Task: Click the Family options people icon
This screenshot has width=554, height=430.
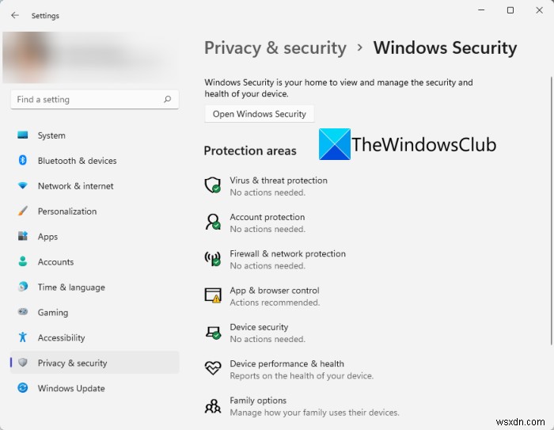Action: (212, 406)
